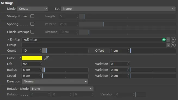Screen dimensions: 178x100
Task: Click the Speed field showing 0 cm
Action: click(30, 76)
